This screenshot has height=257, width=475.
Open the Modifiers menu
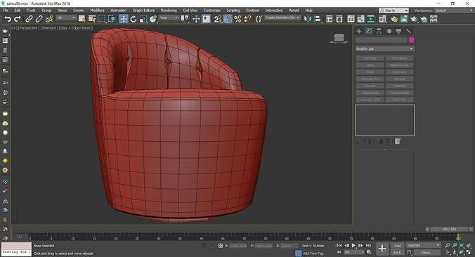(x=97, y=11)
